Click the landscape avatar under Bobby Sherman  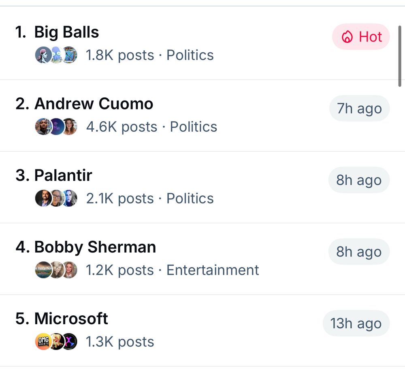(x=43, y=270)
